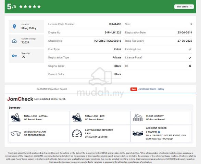
Task: Click the location pin icon
Action: point(14,27)
